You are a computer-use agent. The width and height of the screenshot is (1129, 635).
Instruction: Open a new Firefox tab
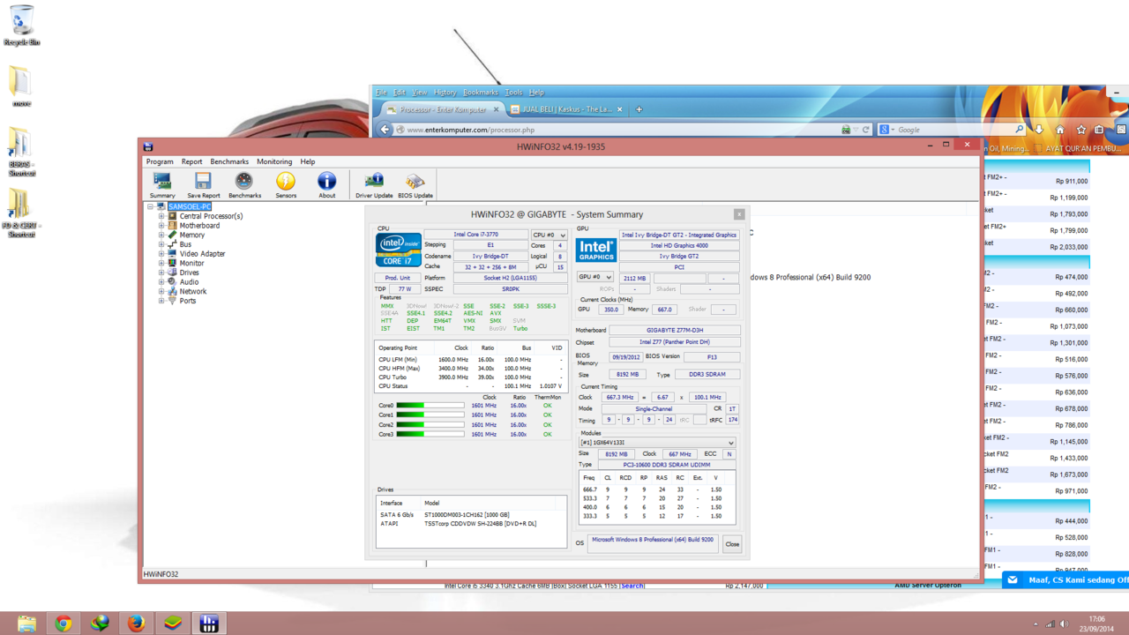coord(639,109)
